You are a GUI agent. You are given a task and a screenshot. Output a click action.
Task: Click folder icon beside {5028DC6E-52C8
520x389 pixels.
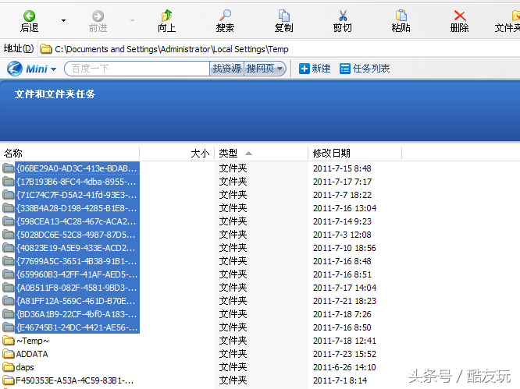9,235
